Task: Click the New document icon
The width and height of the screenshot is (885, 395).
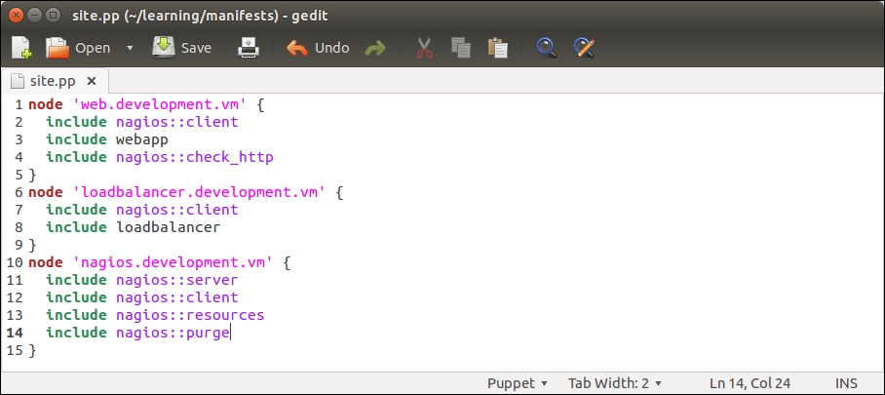Action: (x=21, y=48)
